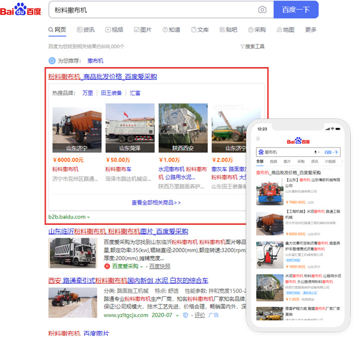This screenshot has height=337, width=354.
Task: Open the ¥7980.00元 product image in phone
Action: coord(270,192)
